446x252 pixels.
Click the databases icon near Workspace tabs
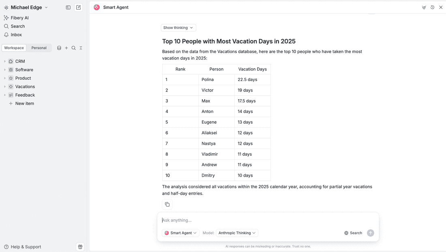[x=59, y=48]
